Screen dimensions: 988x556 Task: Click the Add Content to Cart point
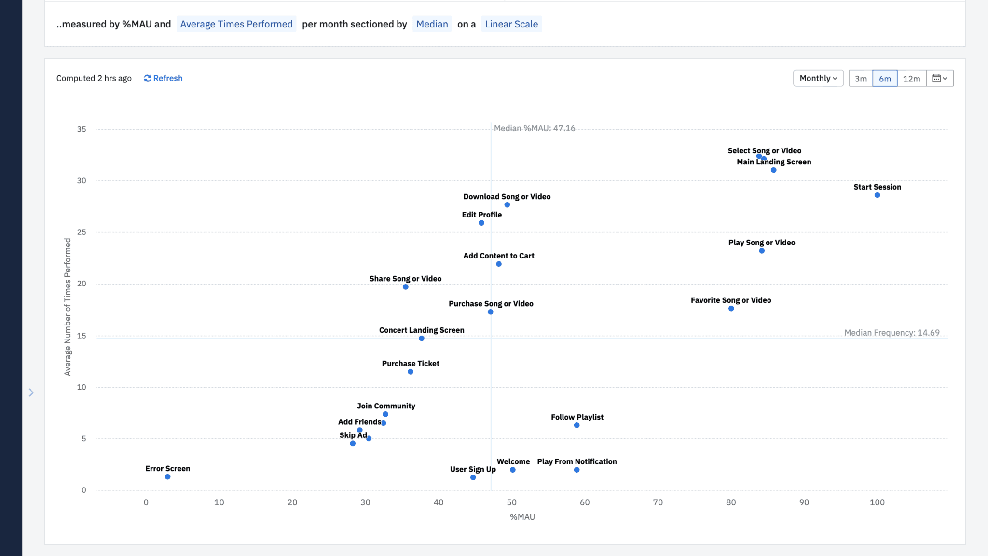tap(498, 263)
